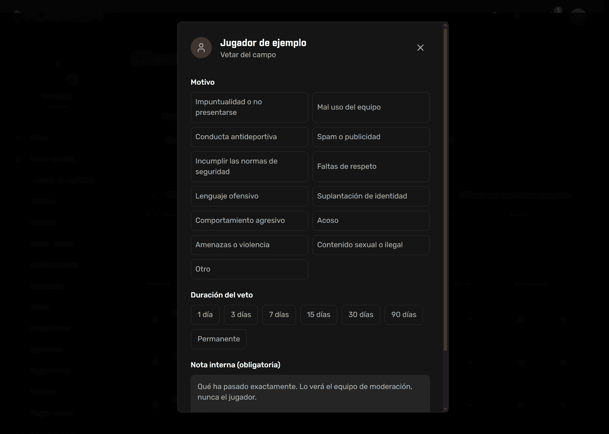
Task: Close the Vetar del campo dialog
Action: point(420,48)
